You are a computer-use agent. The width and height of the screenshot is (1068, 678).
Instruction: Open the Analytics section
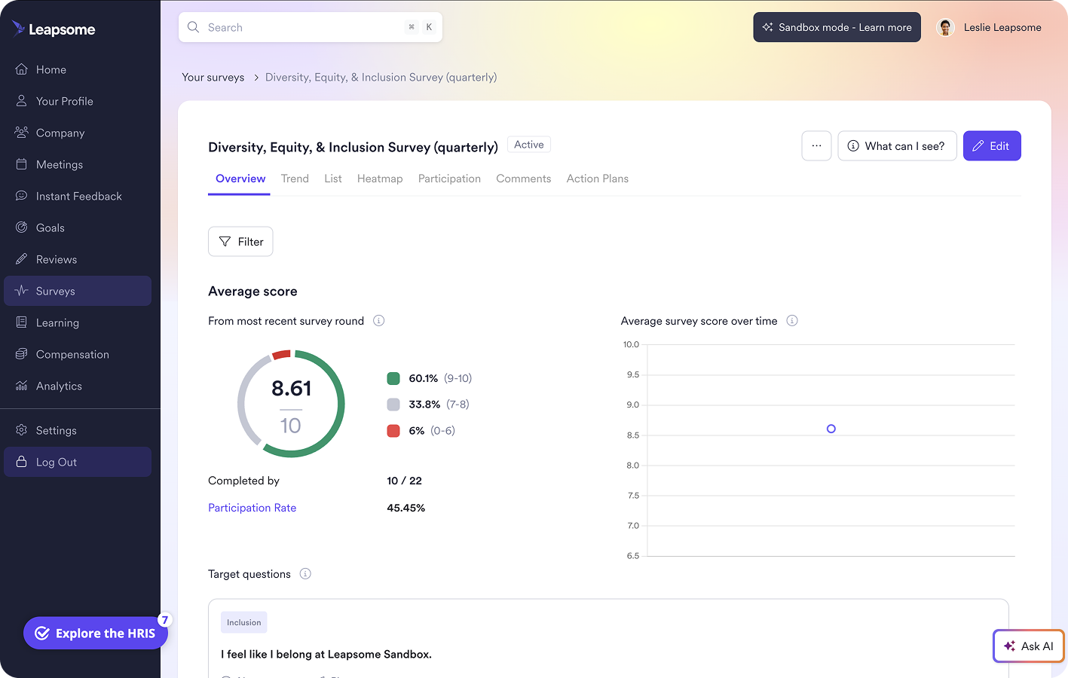point(59,386)
